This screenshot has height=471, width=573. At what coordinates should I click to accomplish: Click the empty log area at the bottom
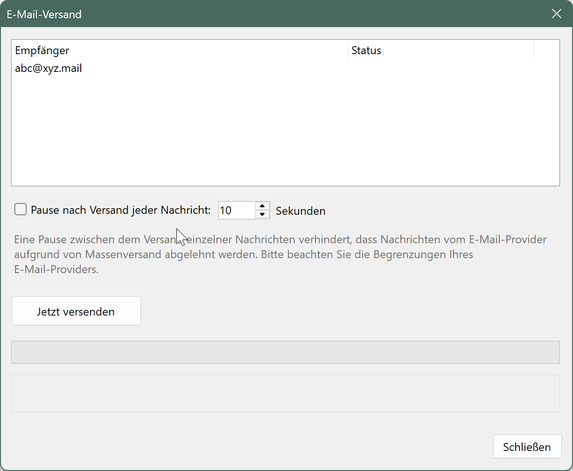coord(286,393)
